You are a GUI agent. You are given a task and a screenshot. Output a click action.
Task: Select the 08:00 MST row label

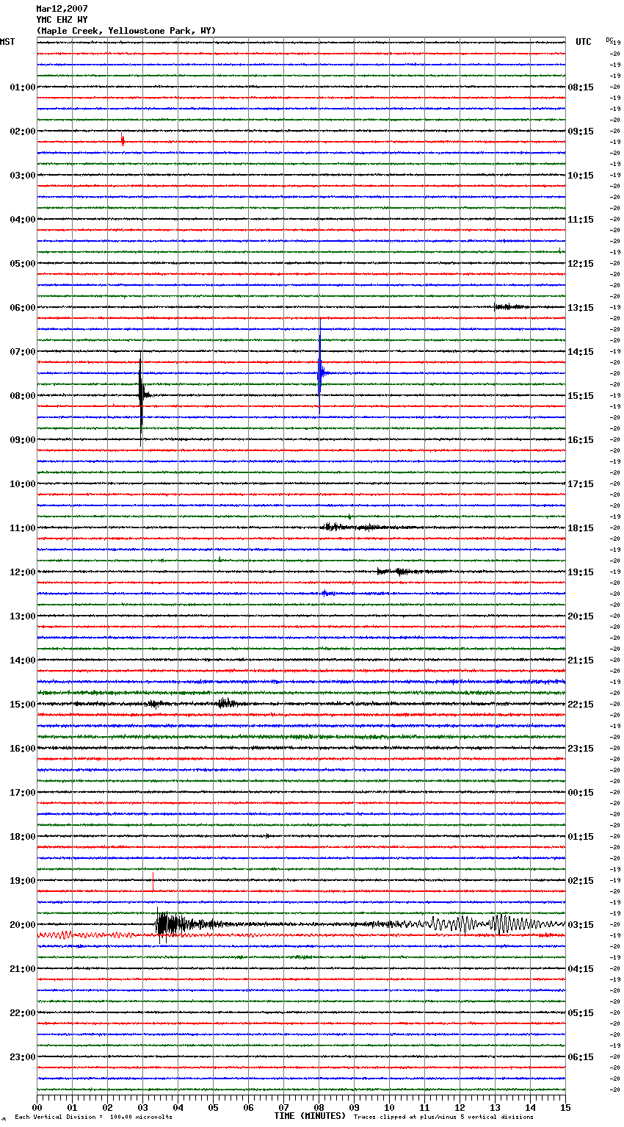(x=22, y=396)
